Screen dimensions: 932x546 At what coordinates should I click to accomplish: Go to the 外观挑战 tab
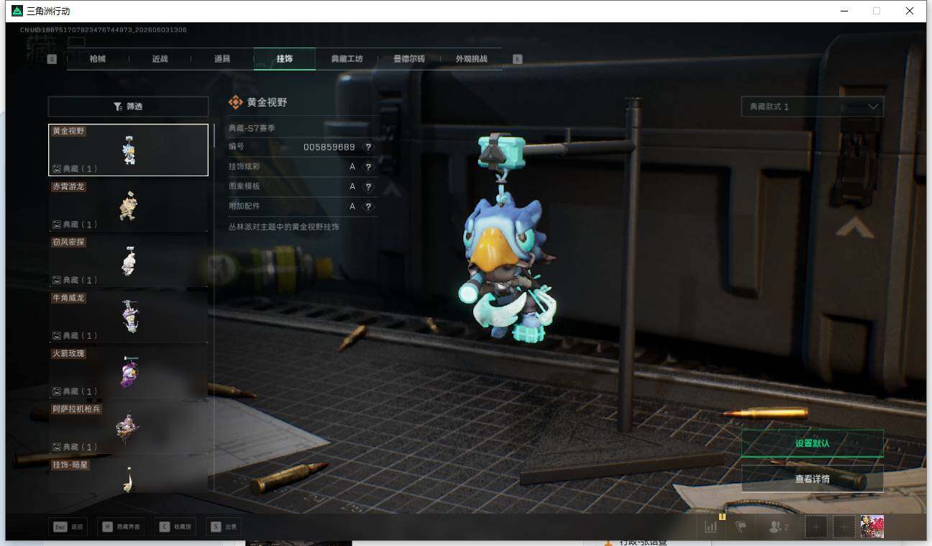(x=471, y=59)
